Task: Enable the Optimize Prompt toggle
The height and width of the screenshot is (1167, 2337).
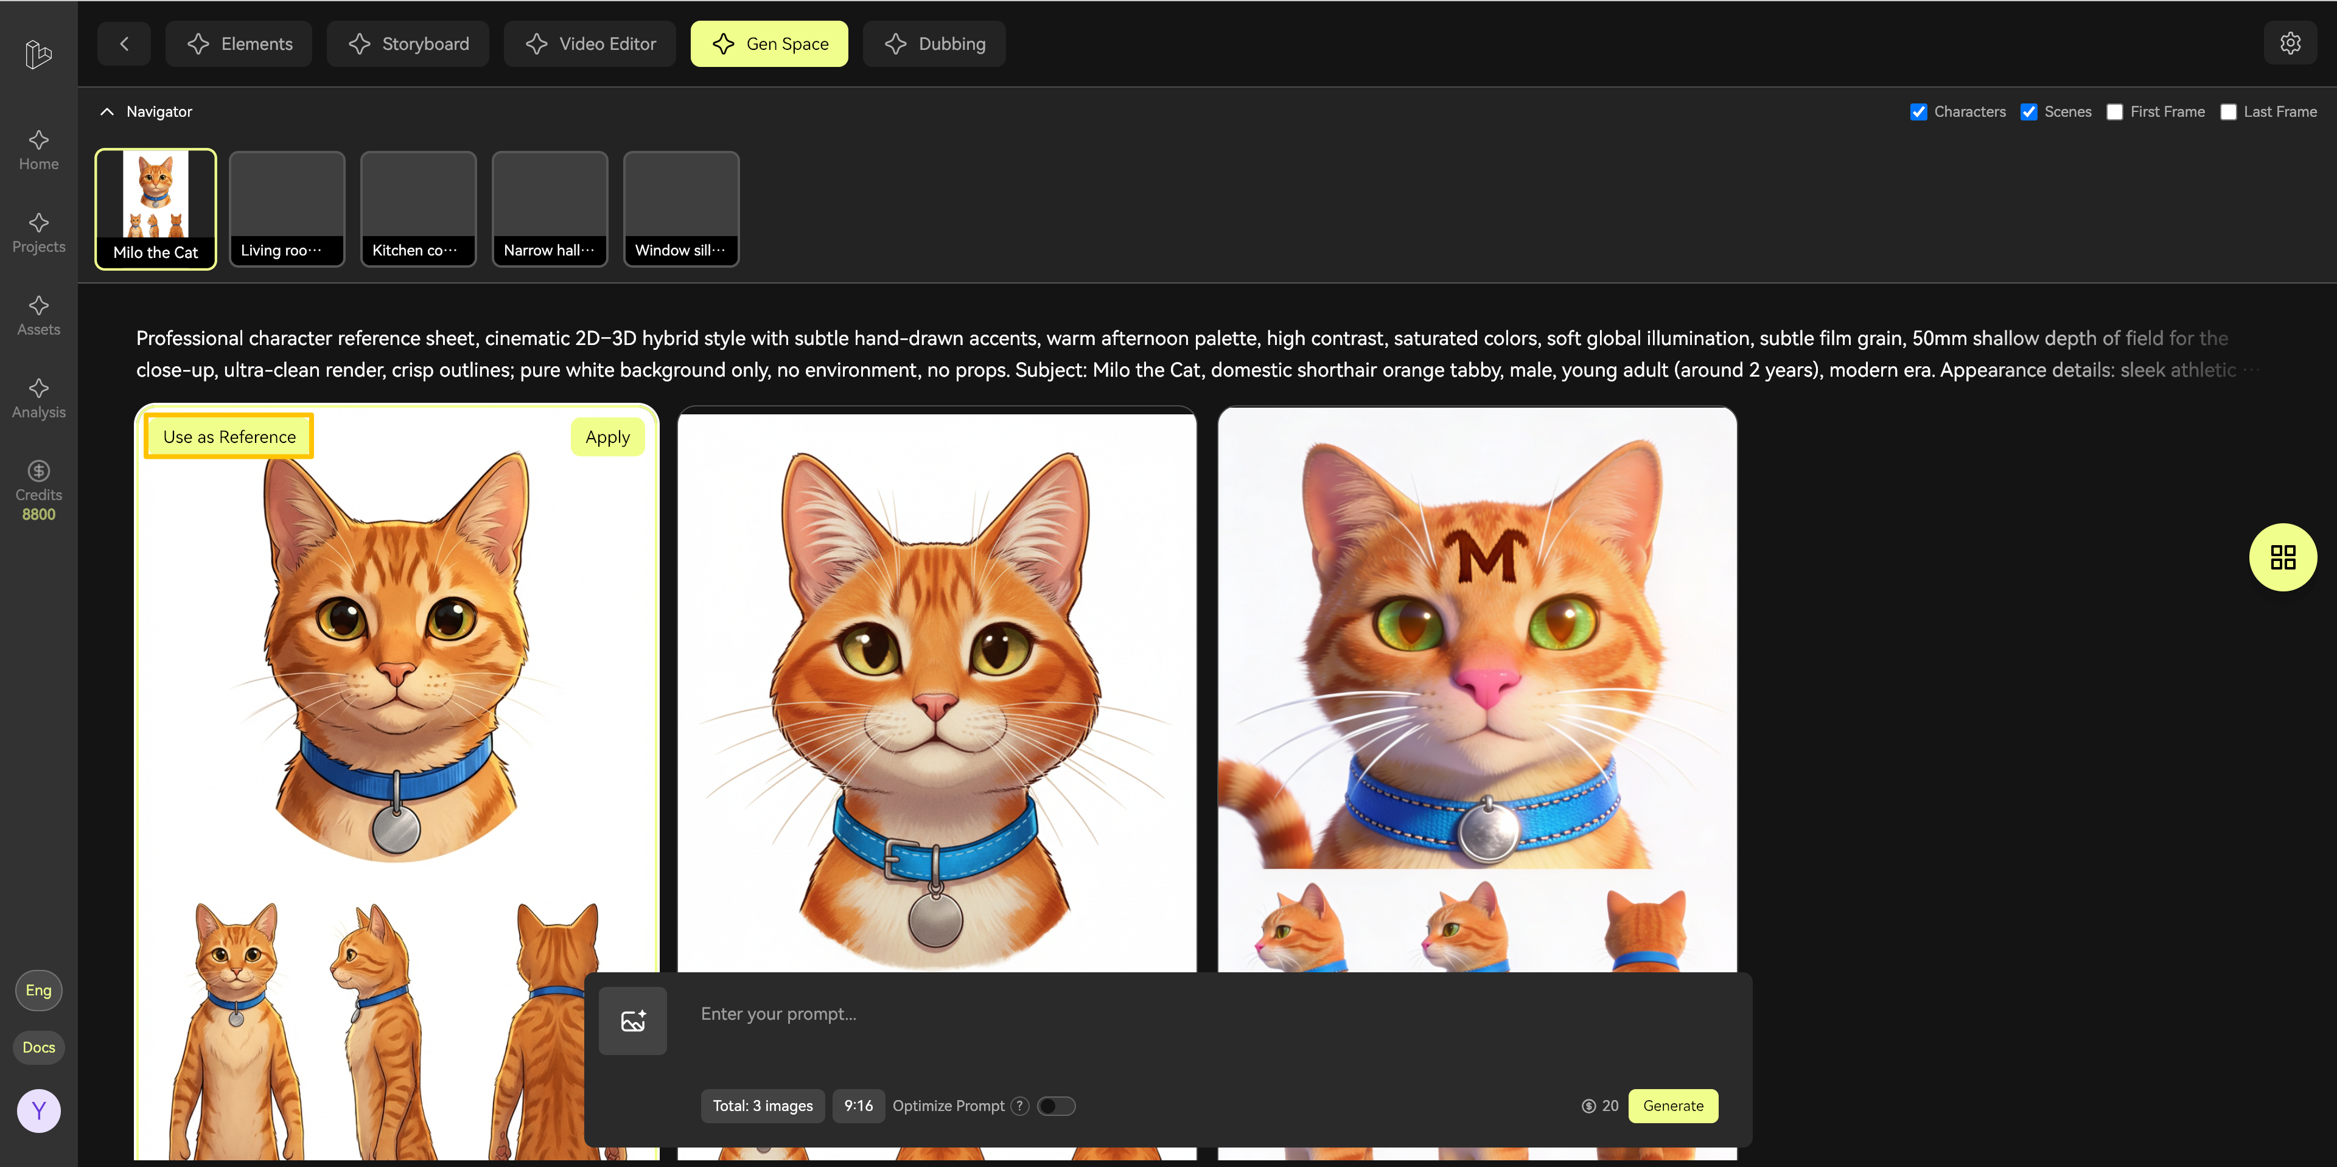Action: pyautogui.click(x=1056, y=1106)
